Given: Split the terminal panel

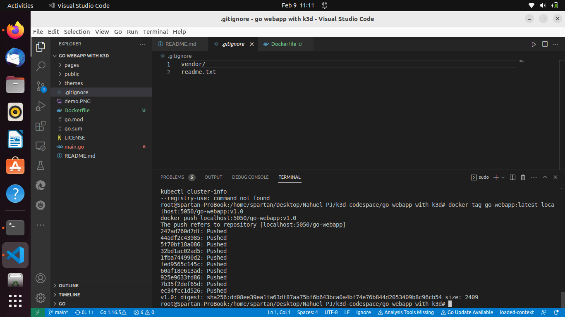Looking at the screenshot, I should click(x=512, y=177).
